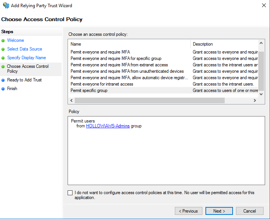Open the Specify Display Name step
The width and height of the screenshot is (270, 219).
click(26, 58)
